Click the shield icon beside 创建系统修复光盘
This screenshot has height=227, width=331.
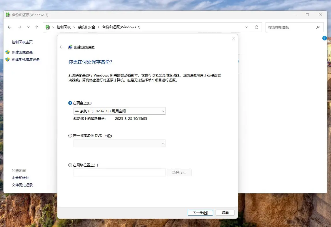click(7, 59)
